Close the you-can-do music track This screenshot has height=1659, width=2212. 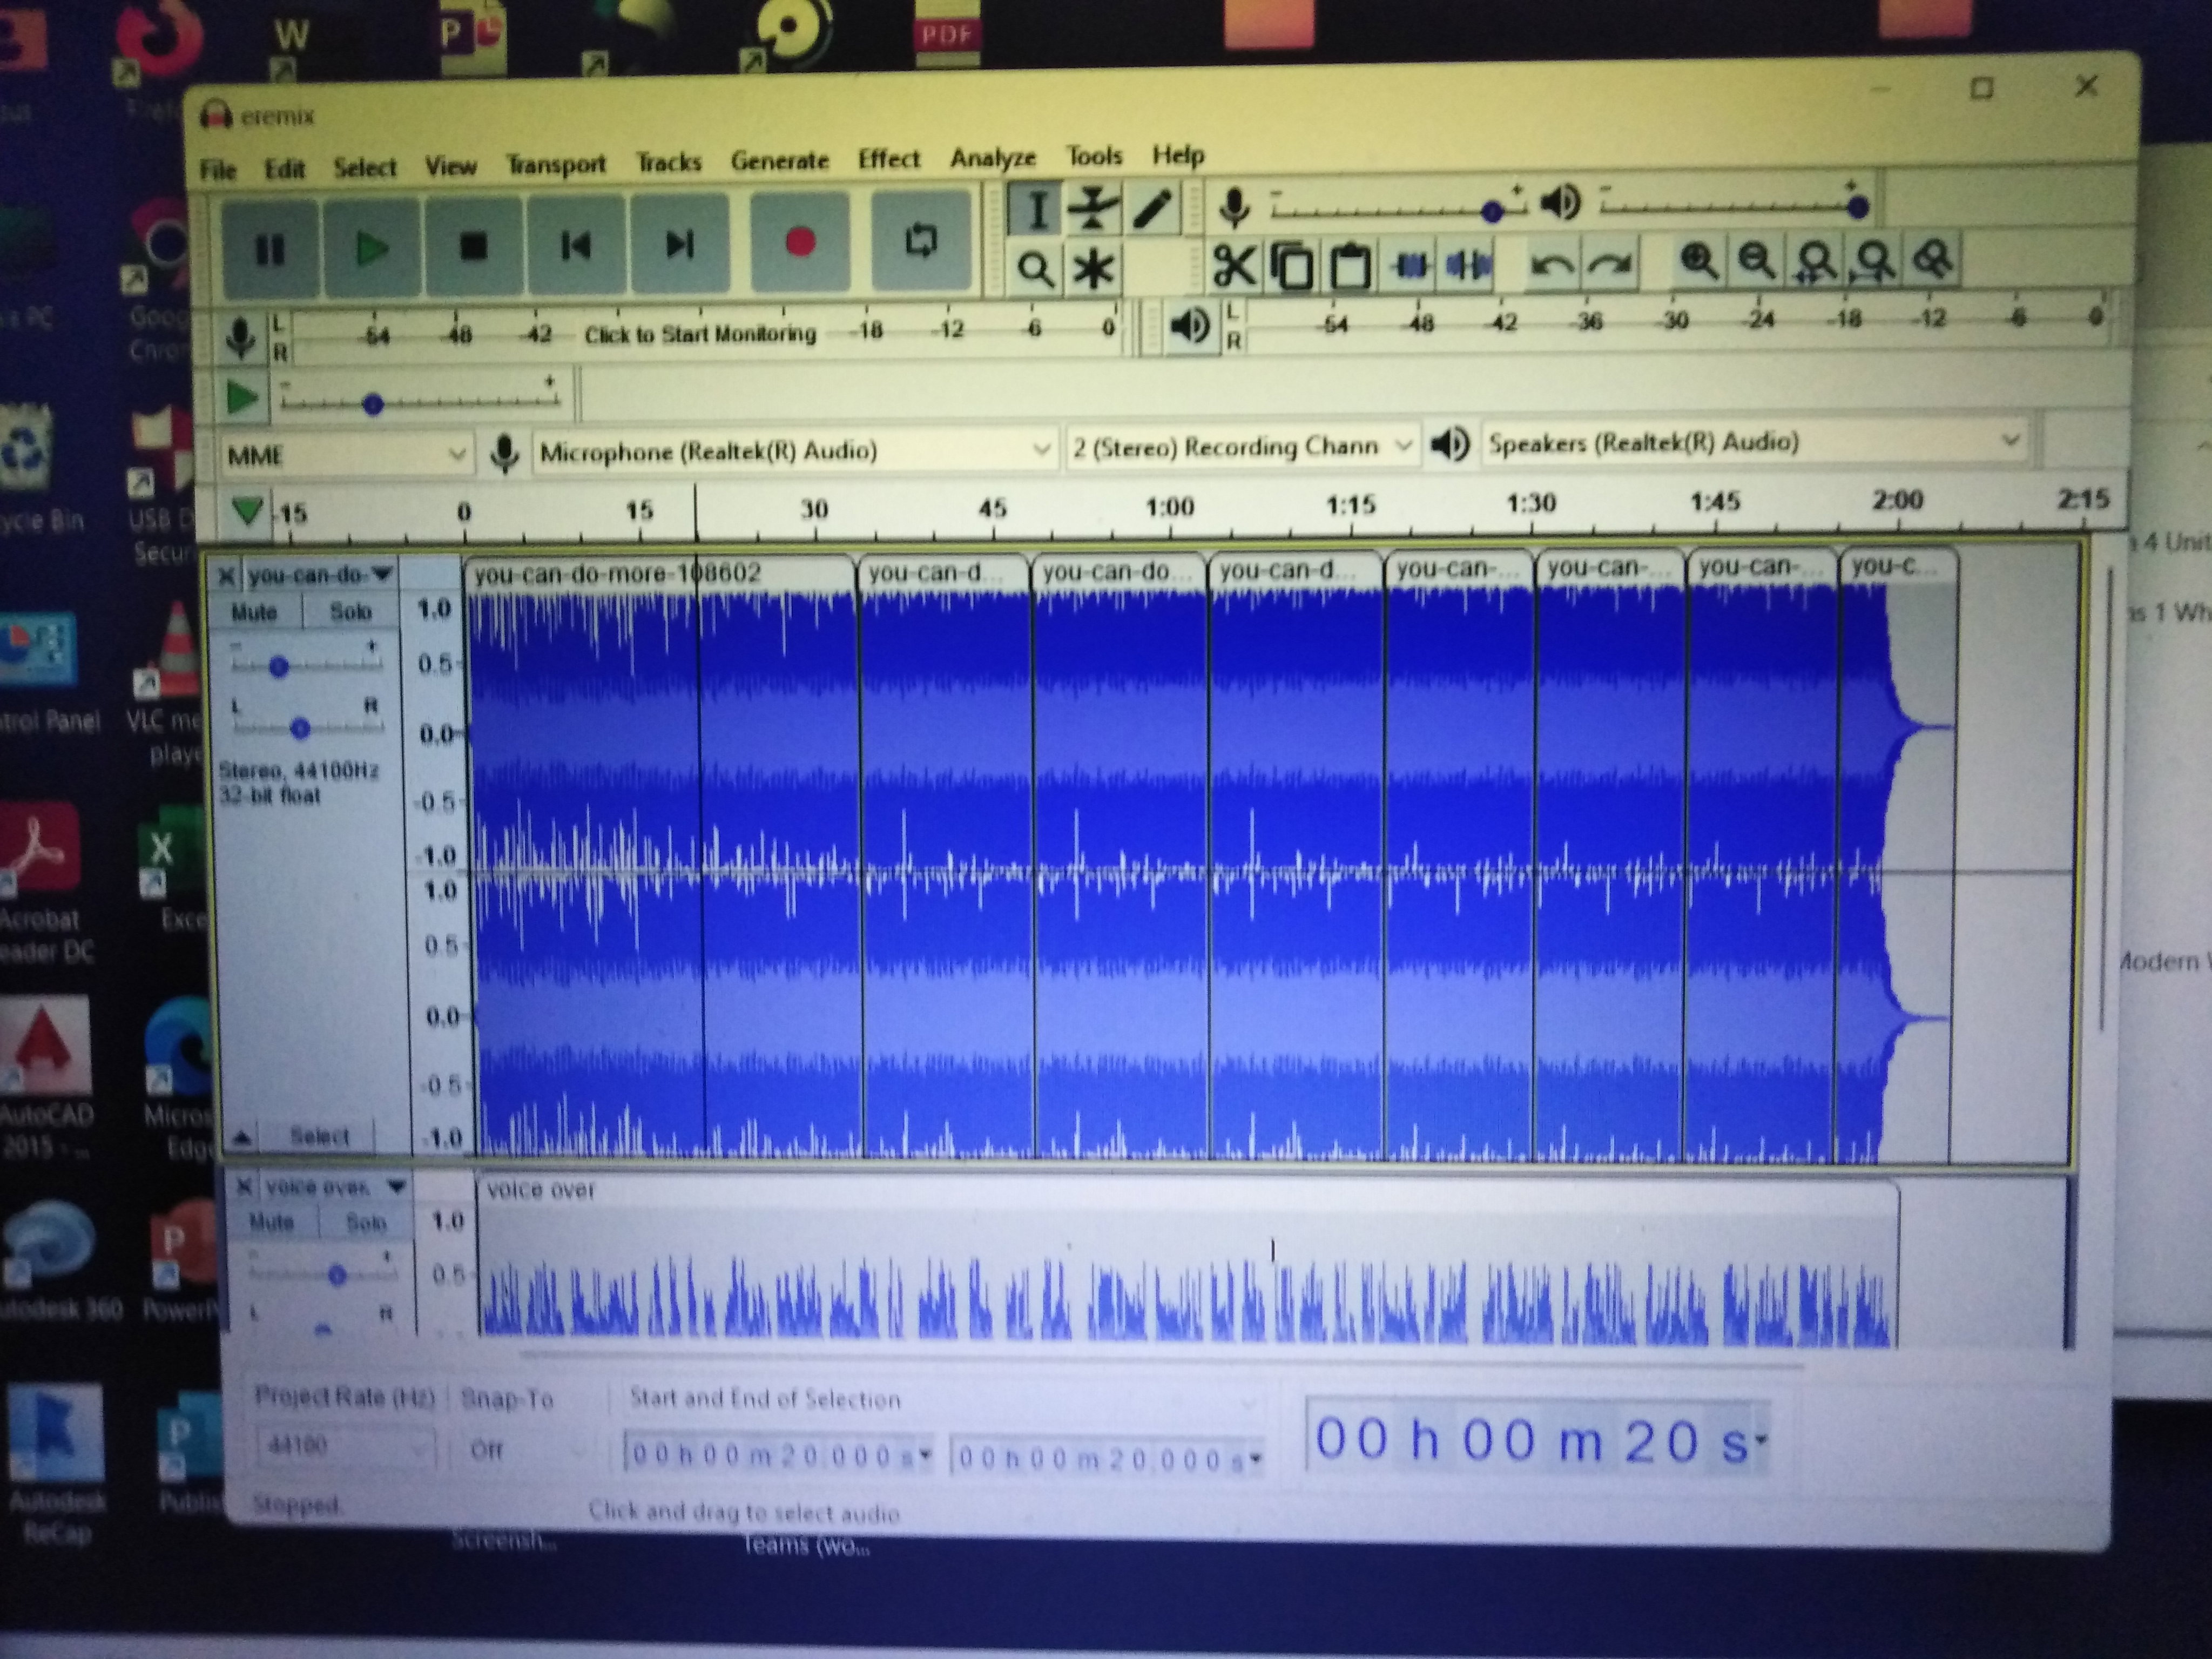coord(227,575)
